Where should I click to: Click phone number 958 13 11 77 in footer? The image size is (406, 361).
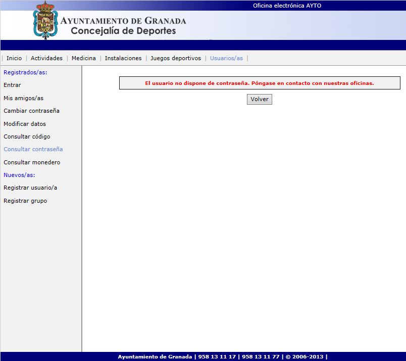pyautogui.click(x=261, y=356)
